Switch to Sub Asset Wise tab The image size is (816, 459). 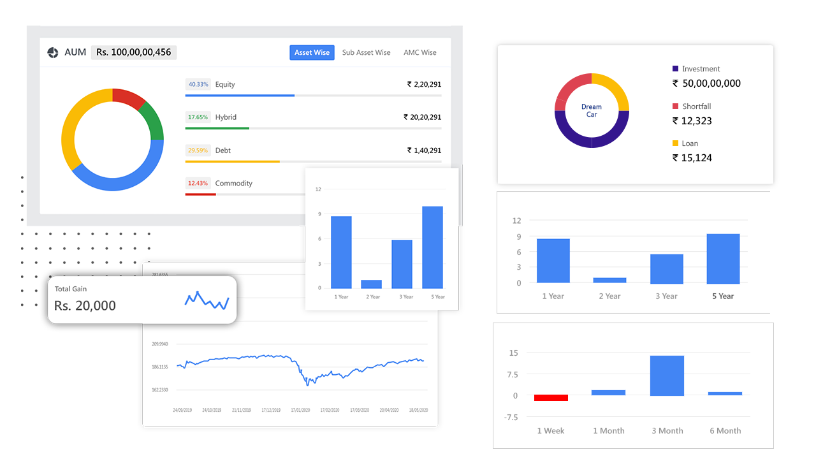point(366,52)
